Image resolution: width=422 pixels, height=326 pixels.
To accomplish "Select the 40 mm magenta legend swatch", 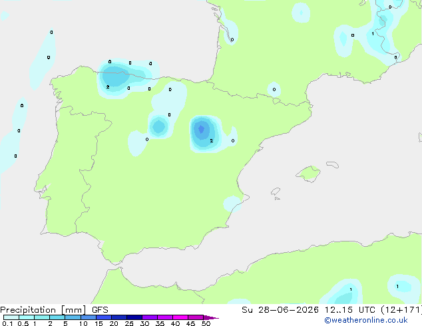I will click(x=180, y=317).
